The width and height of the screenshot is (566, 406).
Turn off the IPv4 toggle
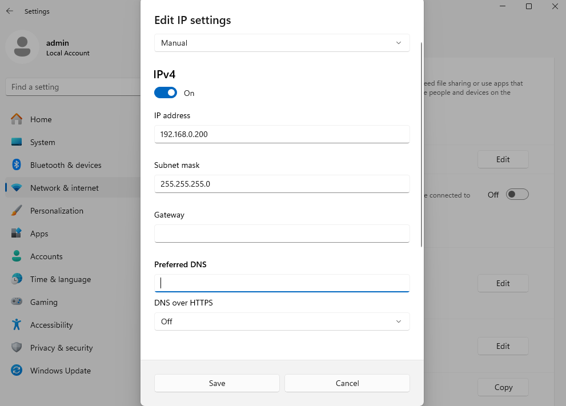(x=166, y=93)
